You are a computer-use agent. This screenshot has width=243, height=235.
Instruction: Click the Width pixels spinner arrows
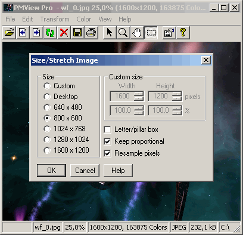click(139, 96)
